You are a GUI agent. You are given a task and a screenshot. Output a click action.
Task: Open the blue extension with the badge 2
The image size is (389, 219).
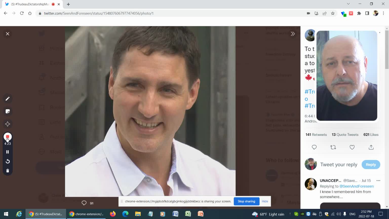pos(343,14)
